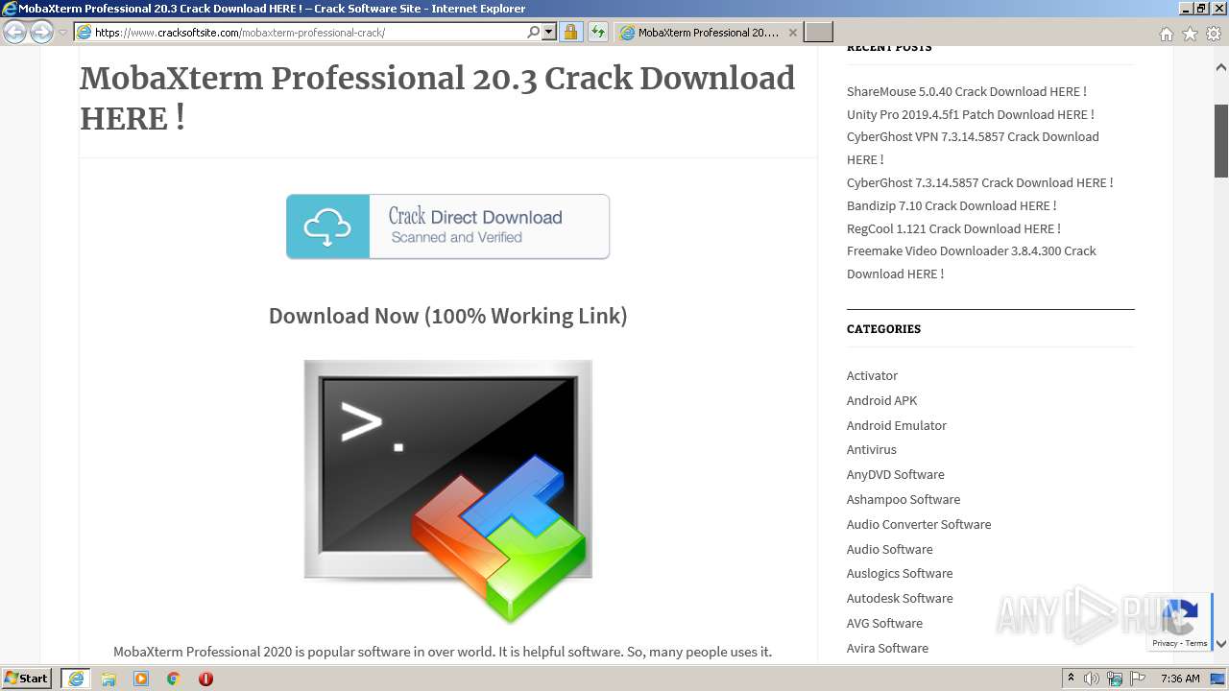This screenshot has height=691, width=1229.
Task: Open Google Chrome taskbar icon
Action: (173, 679)
